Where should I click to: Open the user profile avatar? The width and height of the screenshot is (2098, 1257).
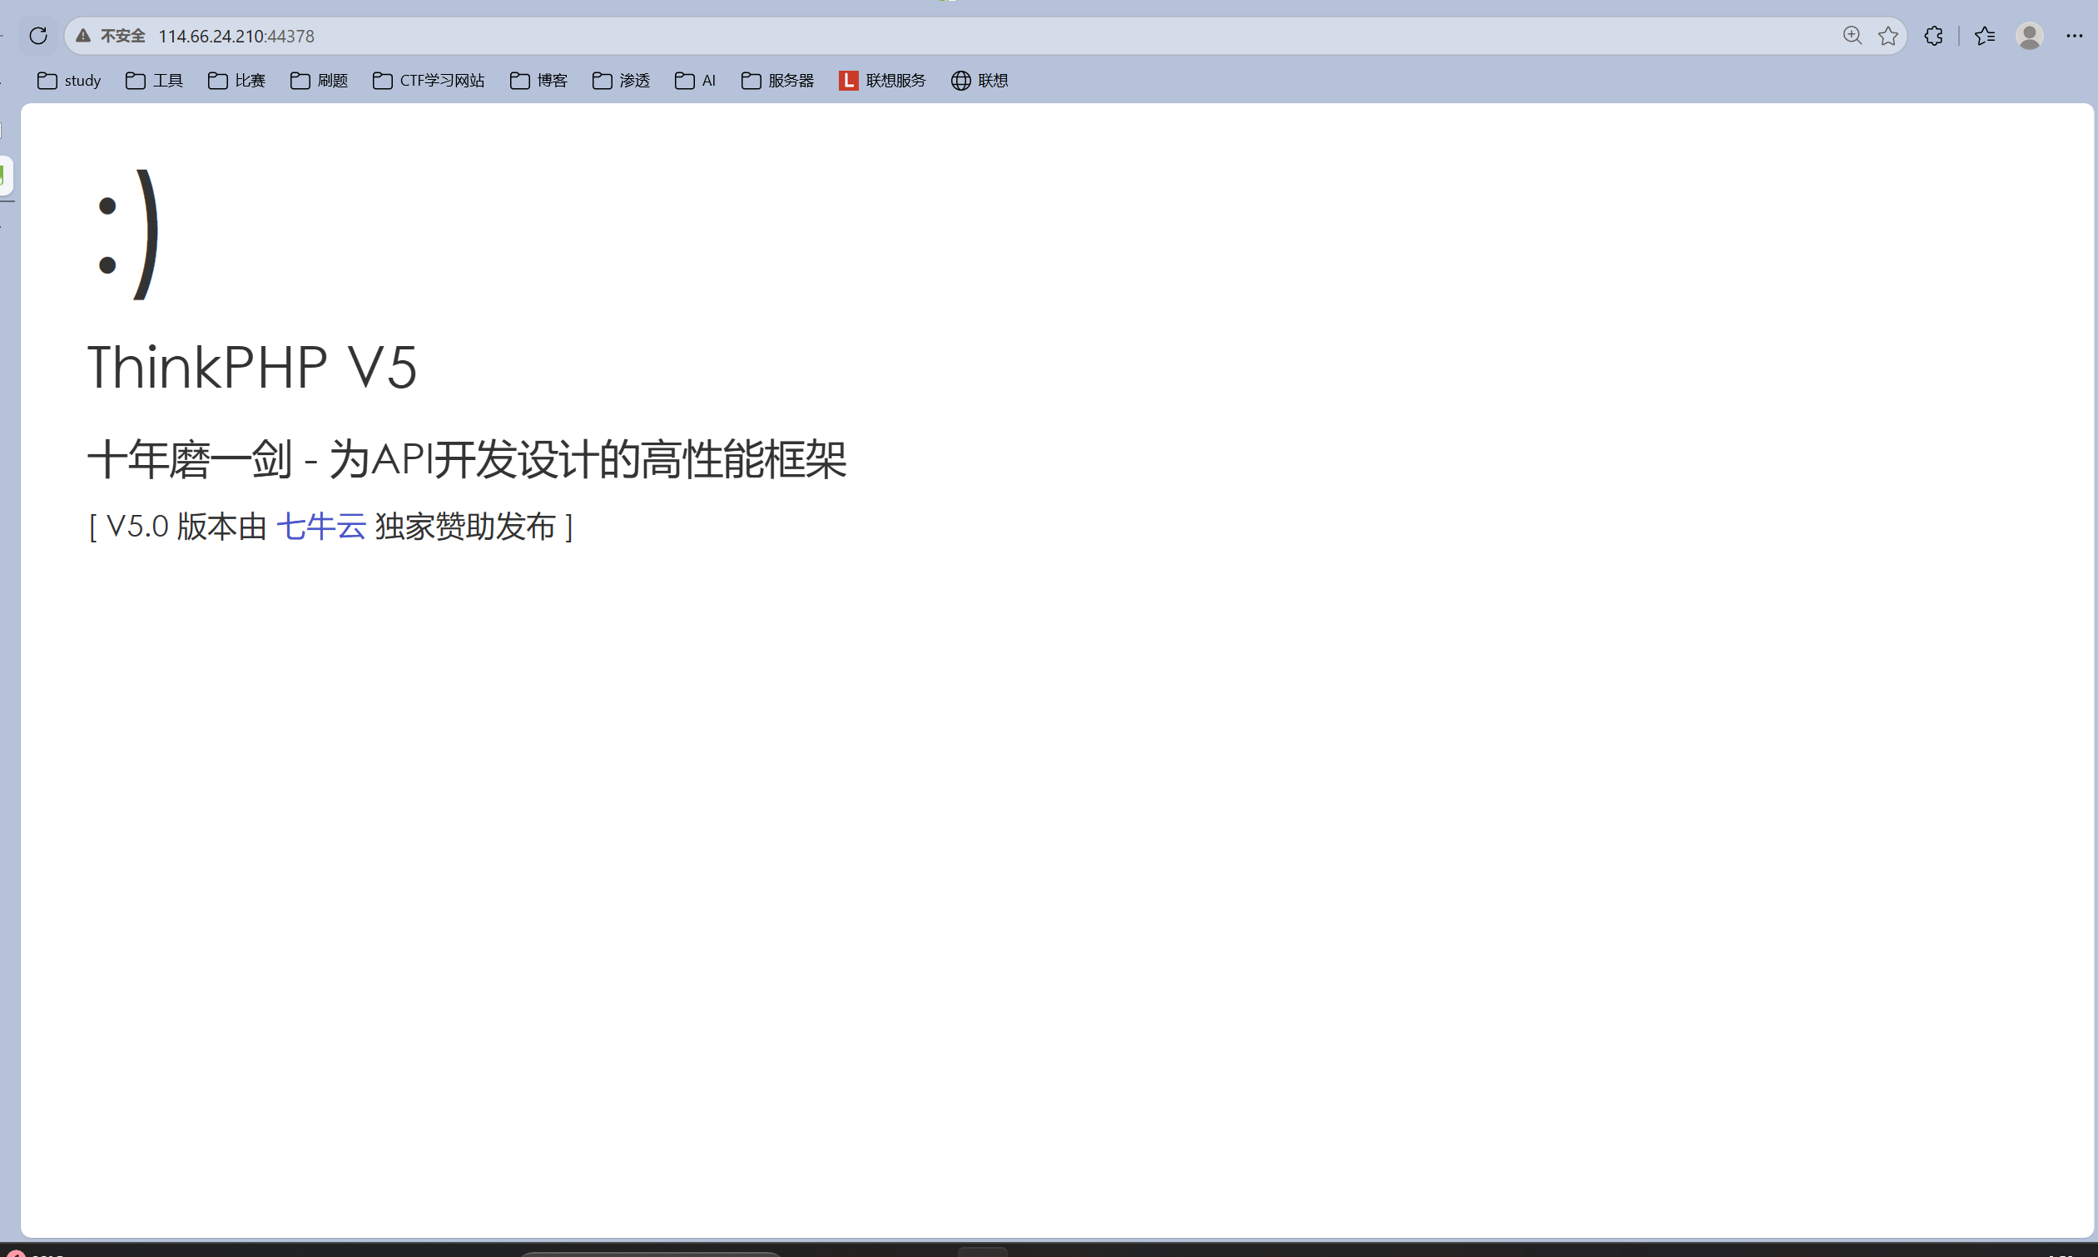coord(2030,36)
